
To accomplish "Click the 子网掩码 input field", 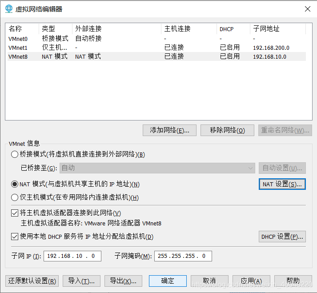I will (x=183, y=256).
